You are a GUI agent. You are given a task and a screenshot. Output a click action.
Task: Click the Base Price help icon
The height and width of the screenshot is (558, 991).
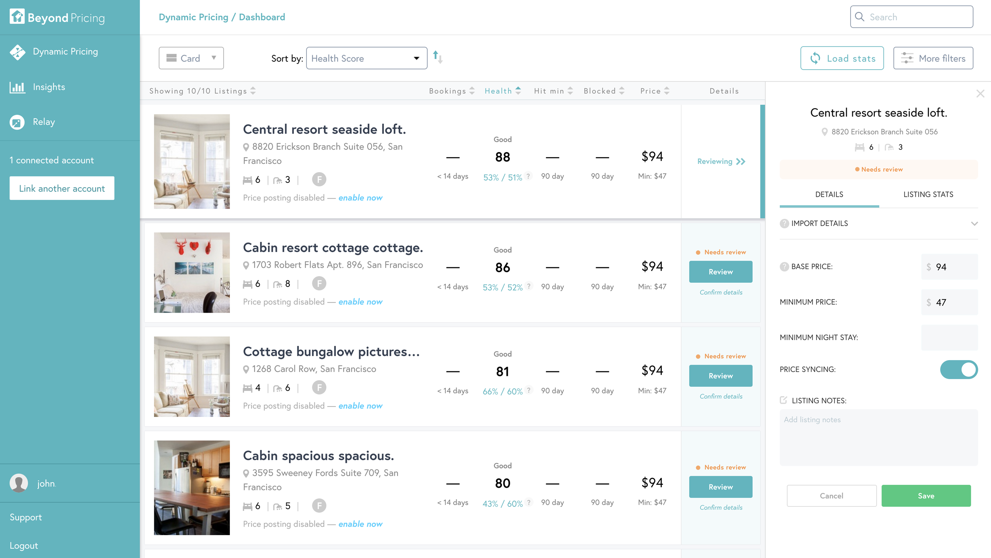(784, 267)
